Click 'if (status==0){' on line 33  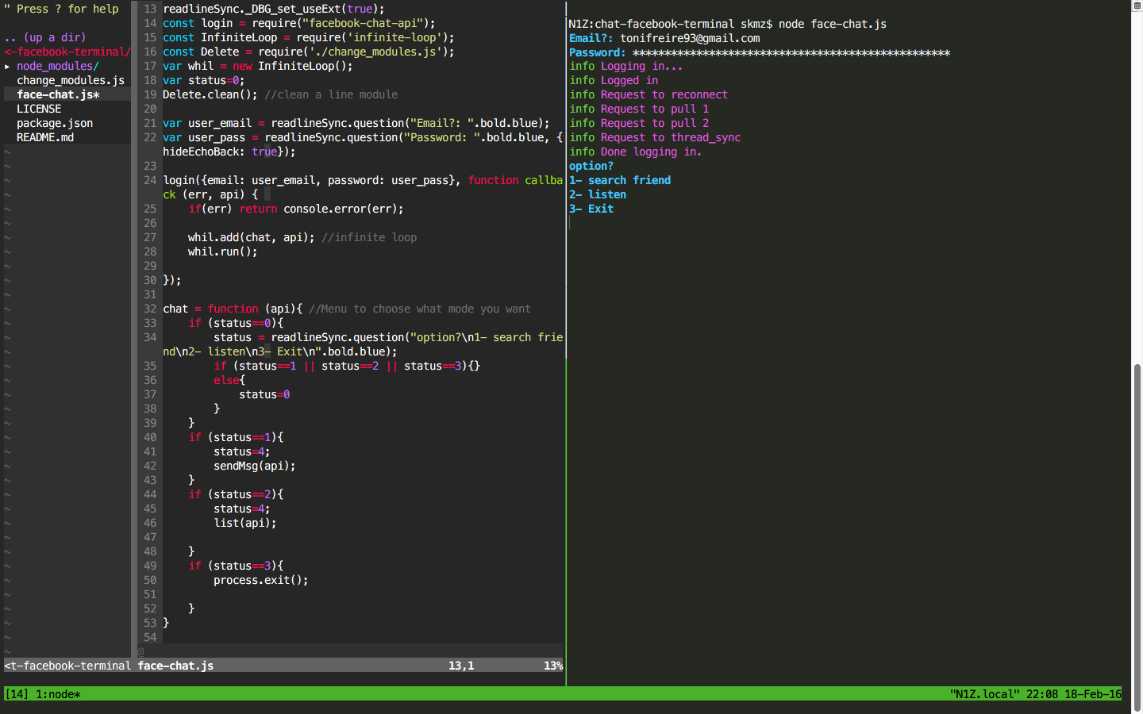coord(236,323)
